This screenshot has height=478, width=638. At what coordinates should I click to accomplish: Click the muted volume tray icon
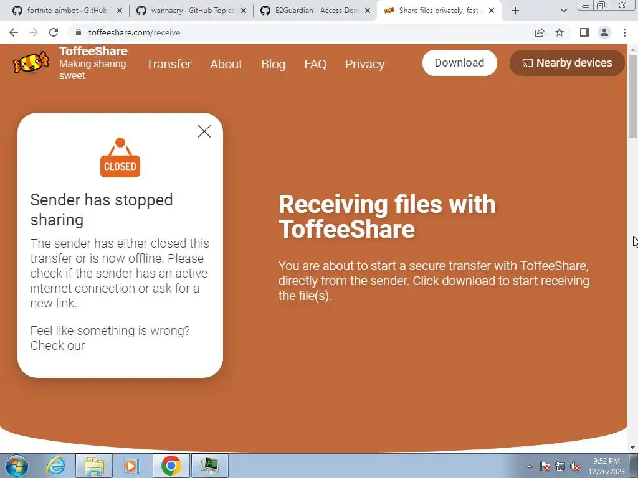click(x=575, y=467)
